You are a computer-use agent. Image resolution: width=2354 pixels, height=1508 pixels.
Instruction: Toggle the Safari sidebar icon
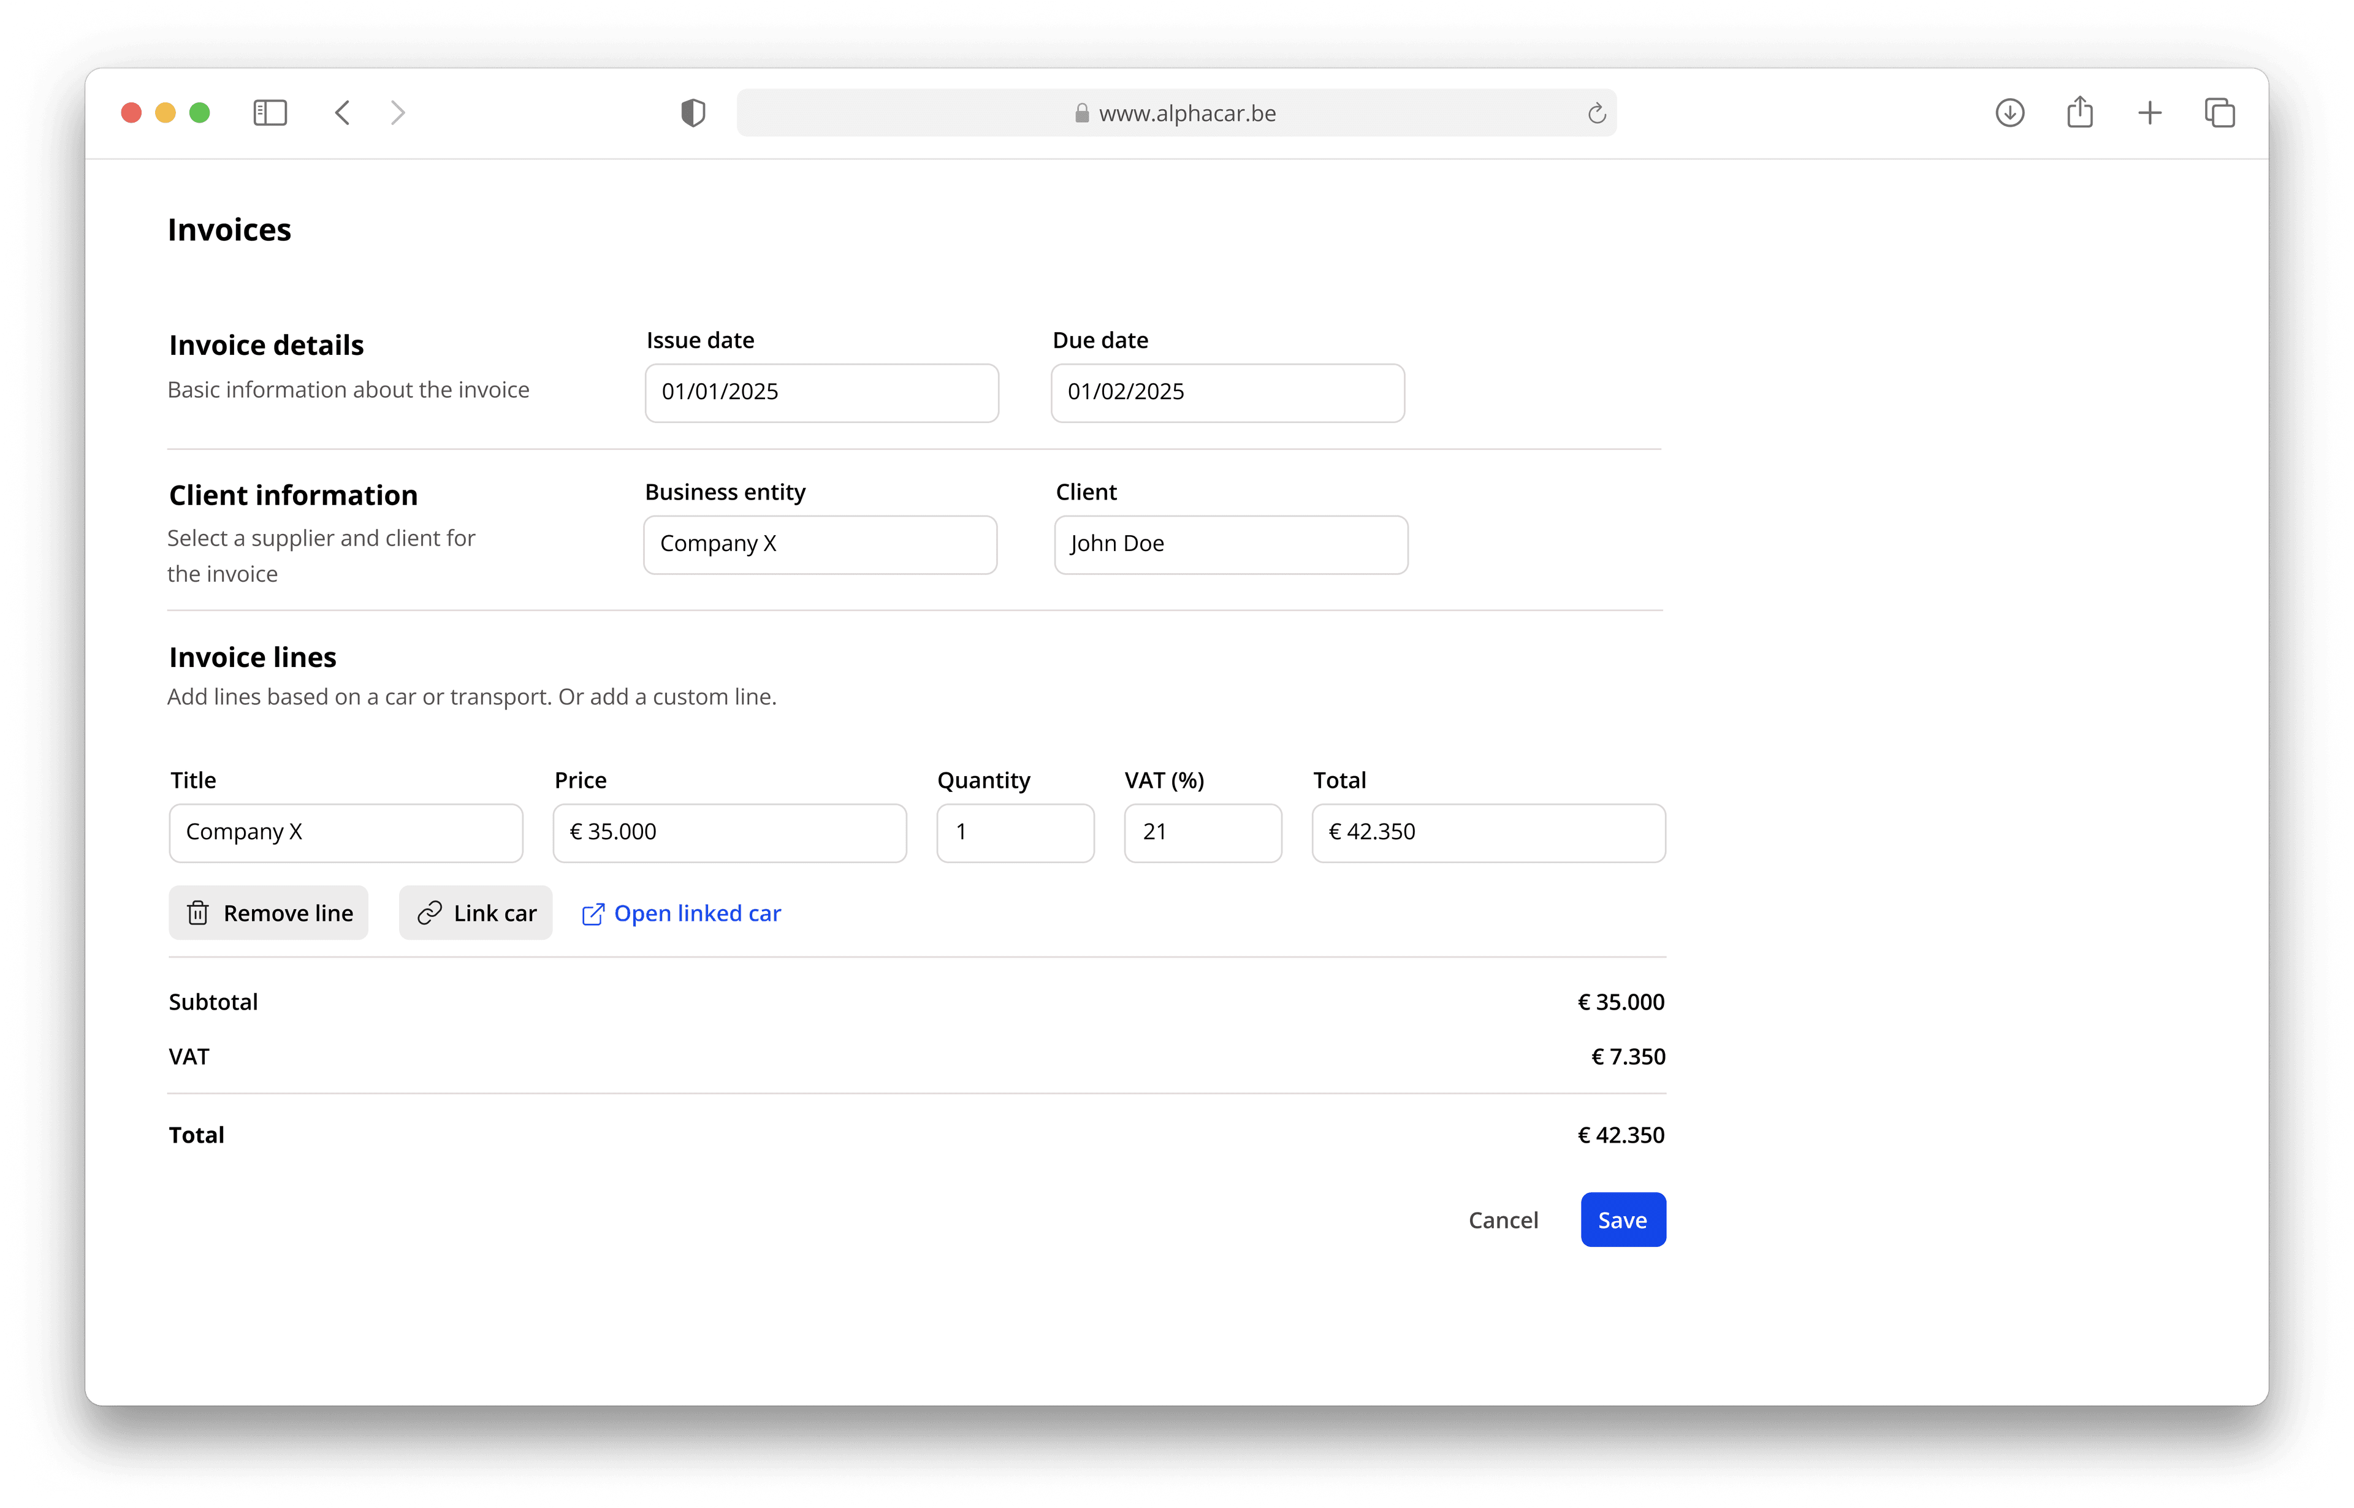tap(270, 113)
